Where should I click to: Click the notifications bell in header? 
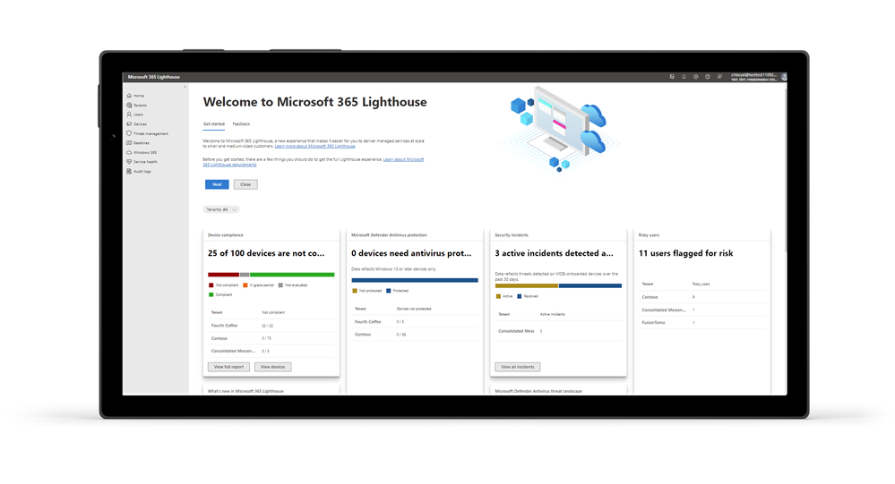click(684, 76)
